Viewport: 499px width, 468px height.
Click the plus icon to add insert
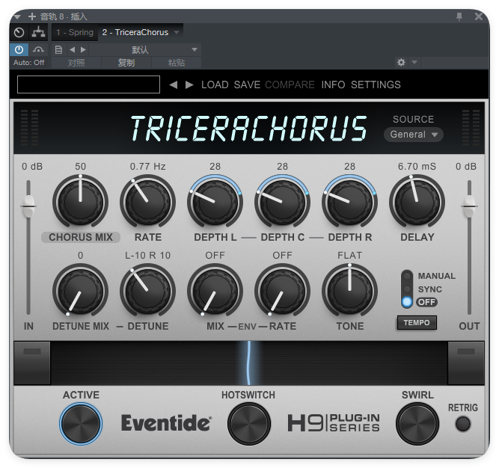point(32,16)
